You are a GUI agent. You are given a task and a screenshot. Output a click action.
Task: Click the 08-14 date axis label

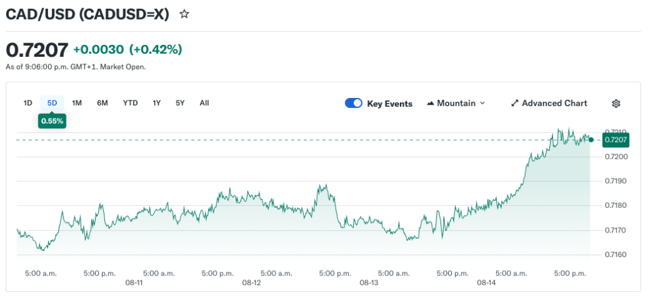pos(487,283)
